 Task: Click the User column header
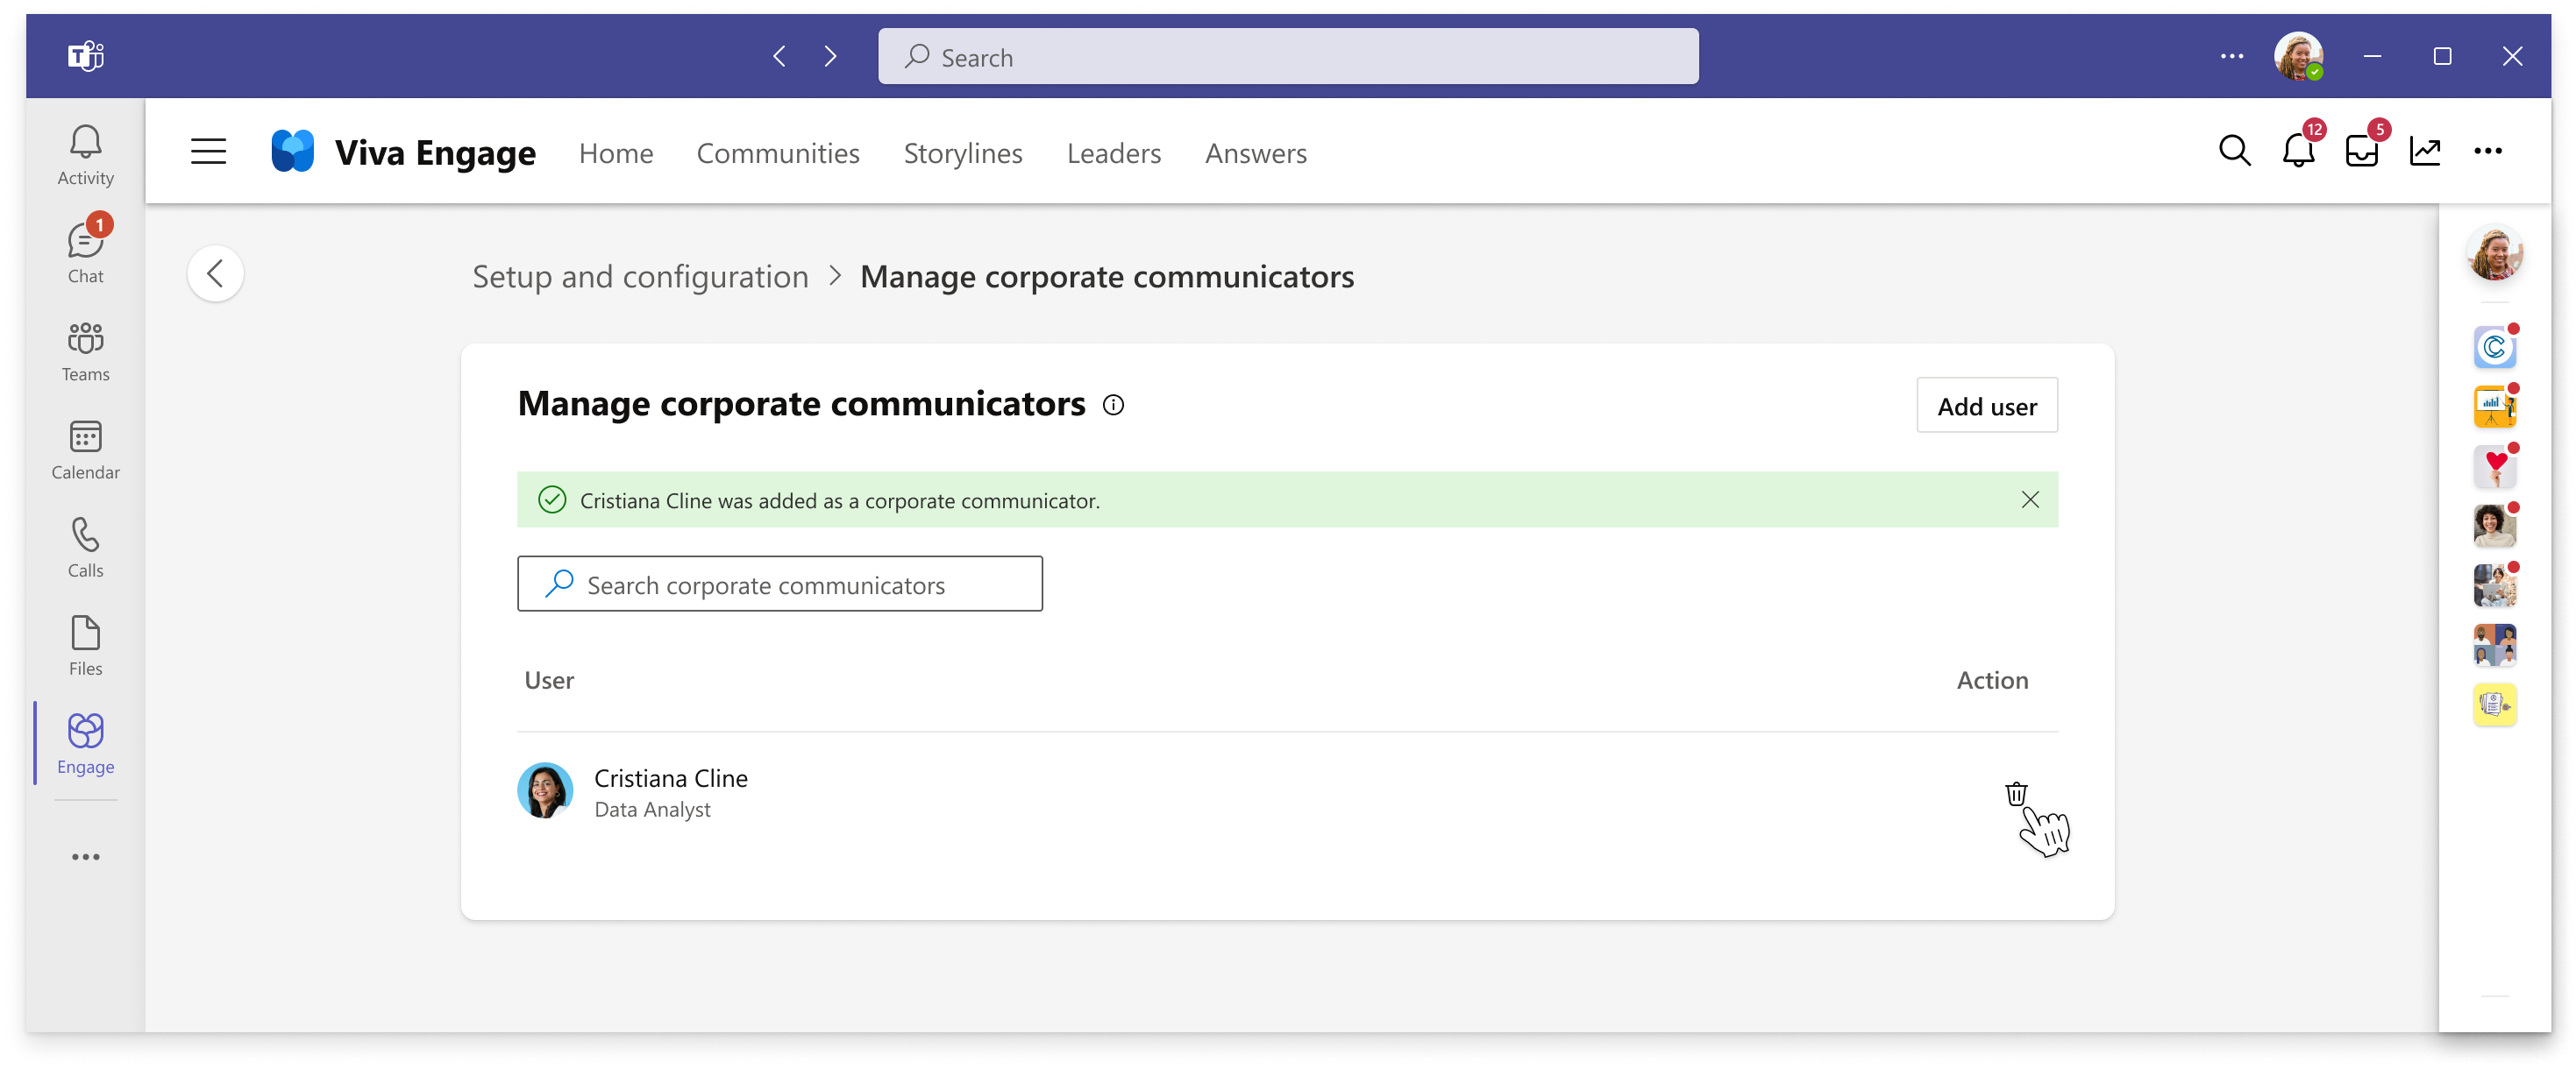tap(548, 679)
